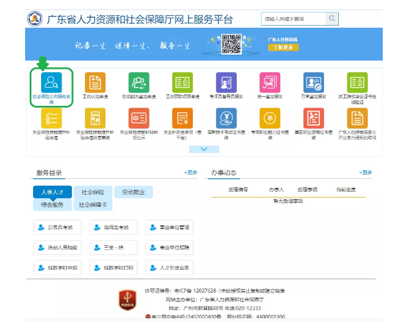The width and height of the screenshot is (405, 329).
Task: Open 社会保险公共服务系统 icon
Action: [51, 83]
